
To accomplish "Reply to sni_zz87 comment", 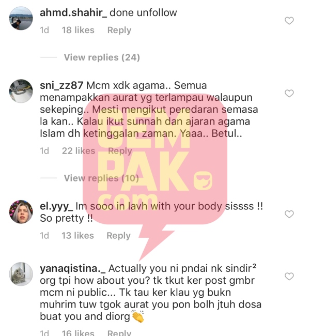I will (x=120, y=151).
